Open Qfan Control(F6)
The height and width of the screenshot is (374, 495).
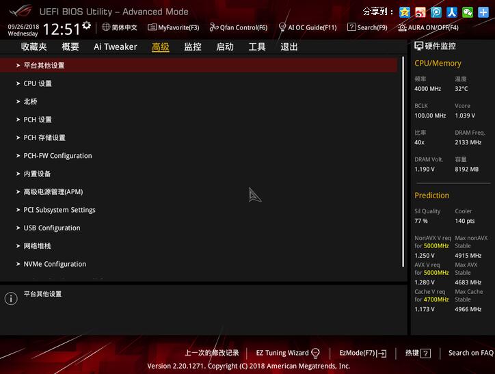243,27
